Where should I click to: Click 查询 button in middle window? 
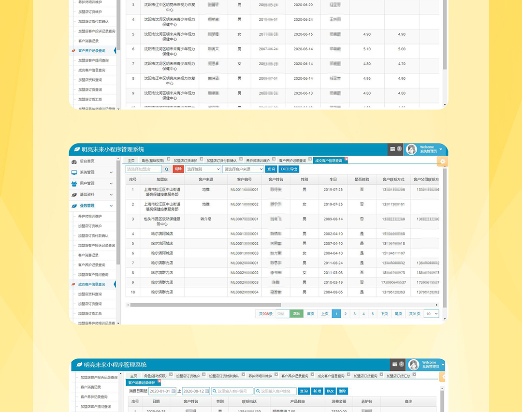(271, 169)
